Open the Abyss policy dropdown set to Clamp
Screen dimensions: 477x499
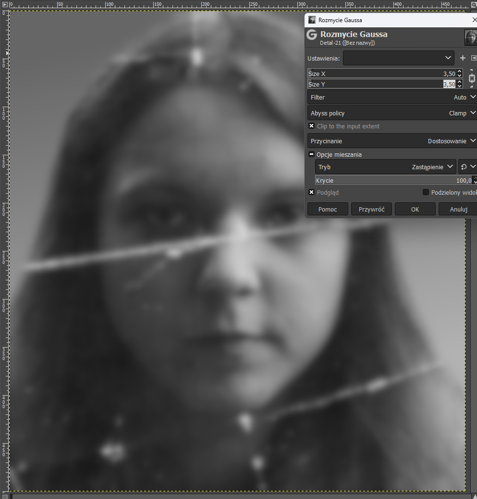[392, 113]
